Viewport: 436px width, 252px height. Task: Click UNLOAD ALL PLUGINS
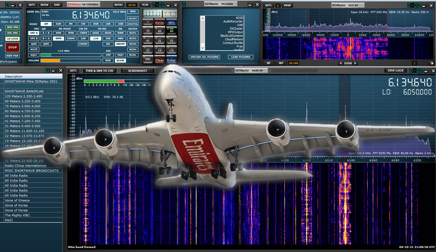[x=204, y=57]
